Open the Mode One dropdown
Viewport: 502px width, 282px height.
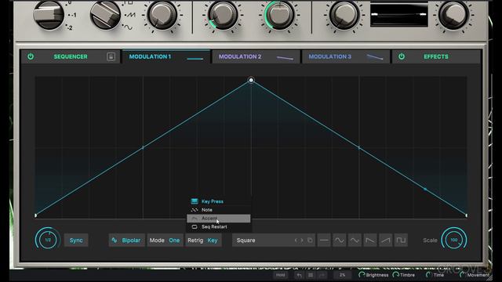tap(166, 240)
